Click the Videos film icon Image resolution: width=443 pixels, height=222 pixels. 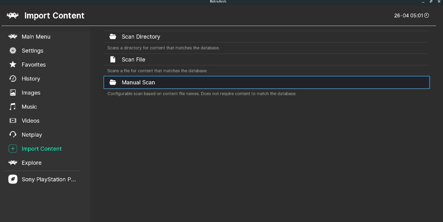click(13, 121)
